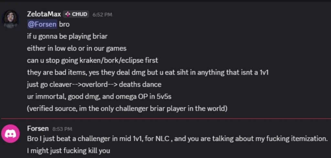Select the '(verified source' challenger briar line

127,109
